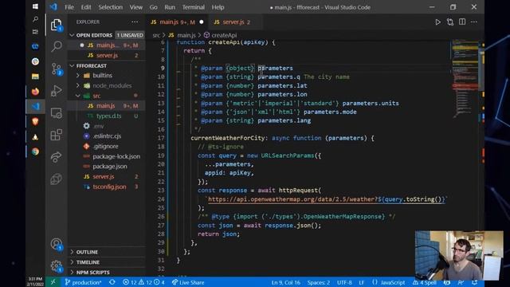
Task: Collapse the Open Editors section
Action: (x=107, y=35)
